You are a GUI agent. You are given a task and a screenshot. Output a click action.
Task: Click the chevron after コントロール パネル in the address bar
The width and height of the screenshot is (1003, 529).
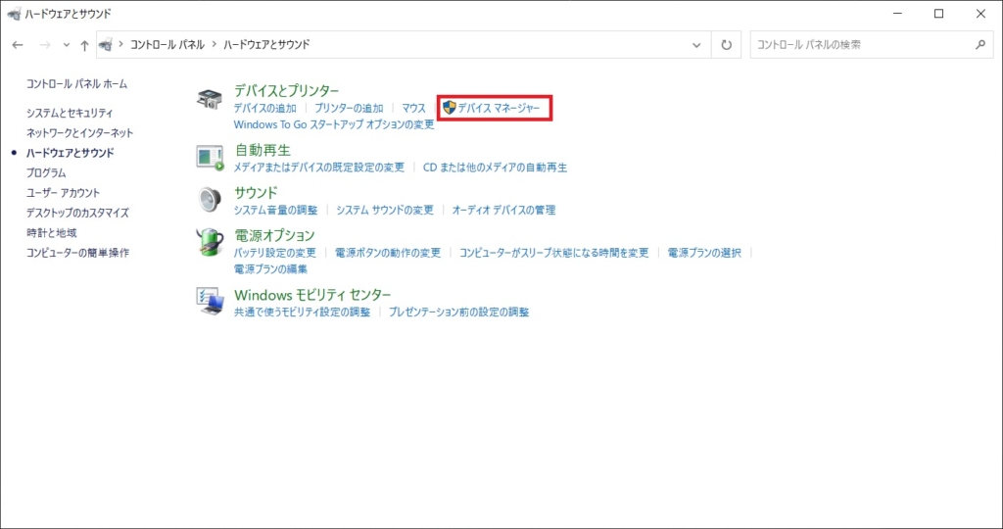tap(214, 45)
